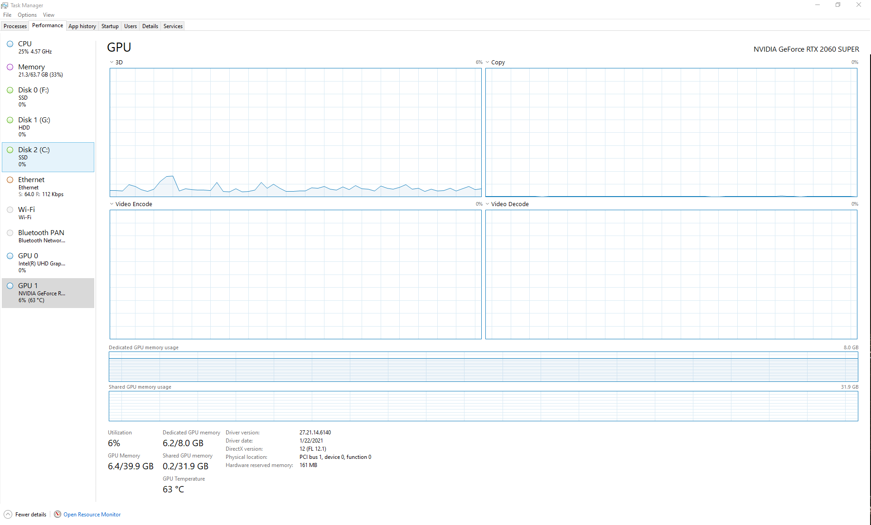Open the Video Encode graph selector
This screenshot has height=525, width=871.
tap(111, 204)
